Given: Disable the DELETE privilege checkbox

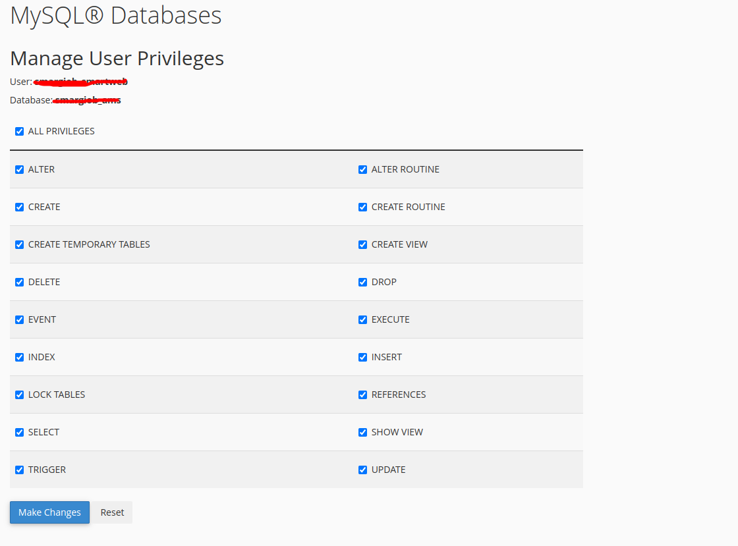Looking at the screenshot, I should point(20,282).
